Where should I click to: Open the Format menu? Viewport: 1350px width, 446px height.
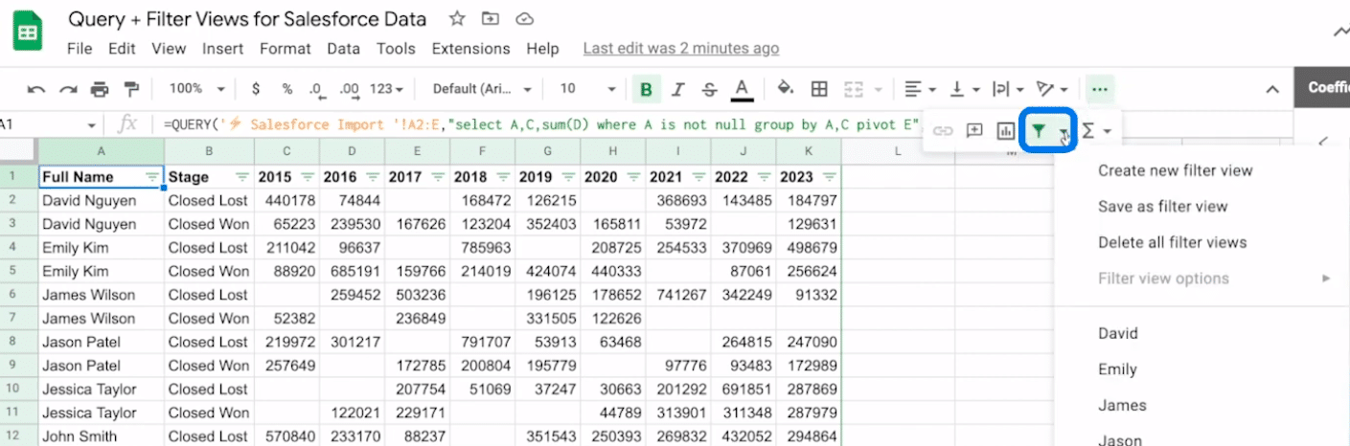(x=285, y=49)
